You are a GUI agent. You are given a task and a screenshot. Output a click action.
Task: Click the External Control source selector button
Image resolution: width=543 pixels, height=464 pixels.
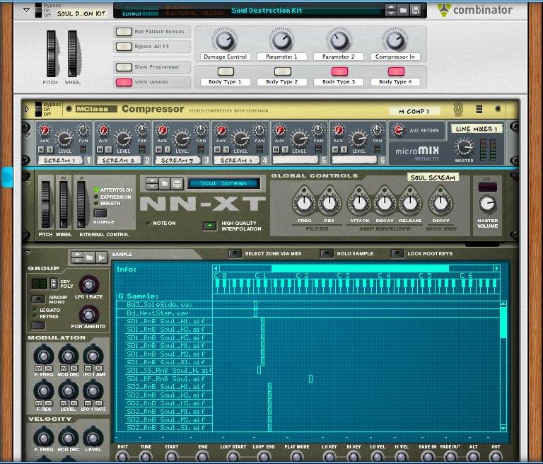pyautogui.click(x=100, y=213)
